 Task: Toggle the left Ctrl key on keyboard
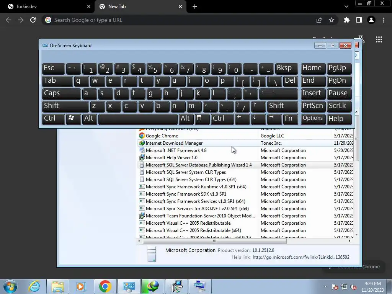click(54, 119)
